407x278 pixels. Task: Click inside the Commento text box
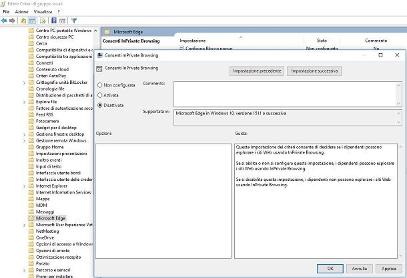coord(286,93)
